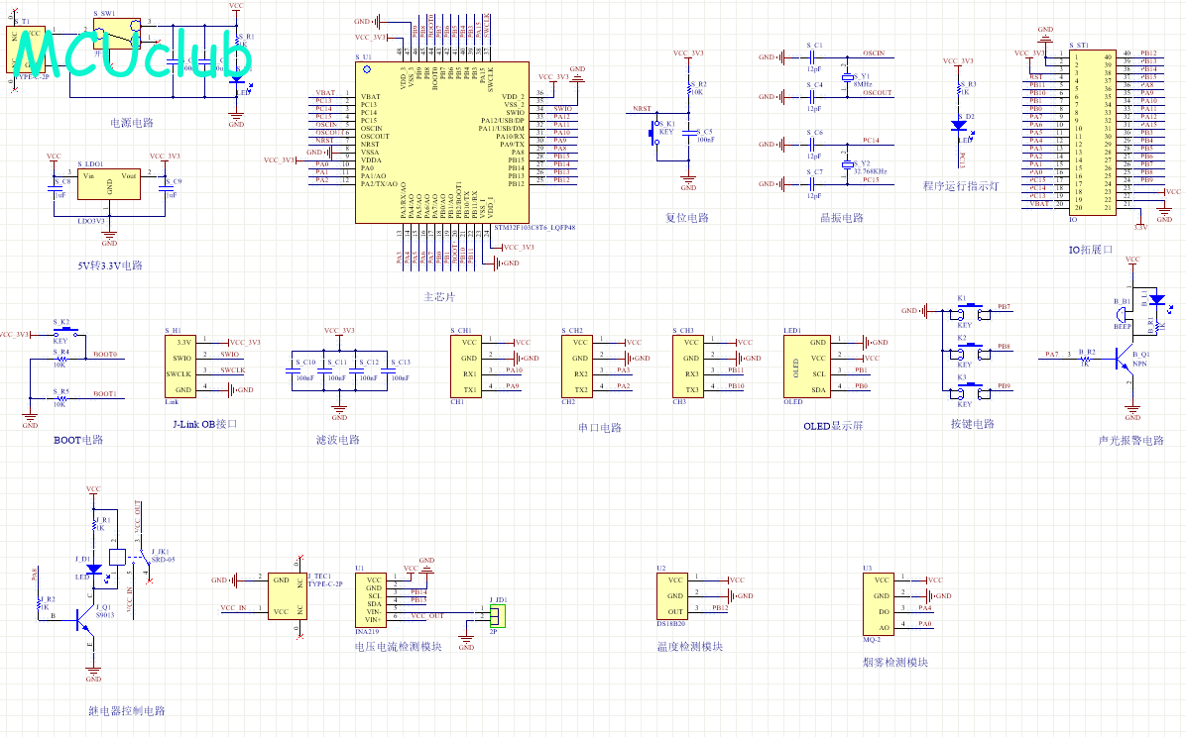Screen dimensions: 1186x737
Task: Click the 'J-Link OB接口' label text
Action: 204,424
